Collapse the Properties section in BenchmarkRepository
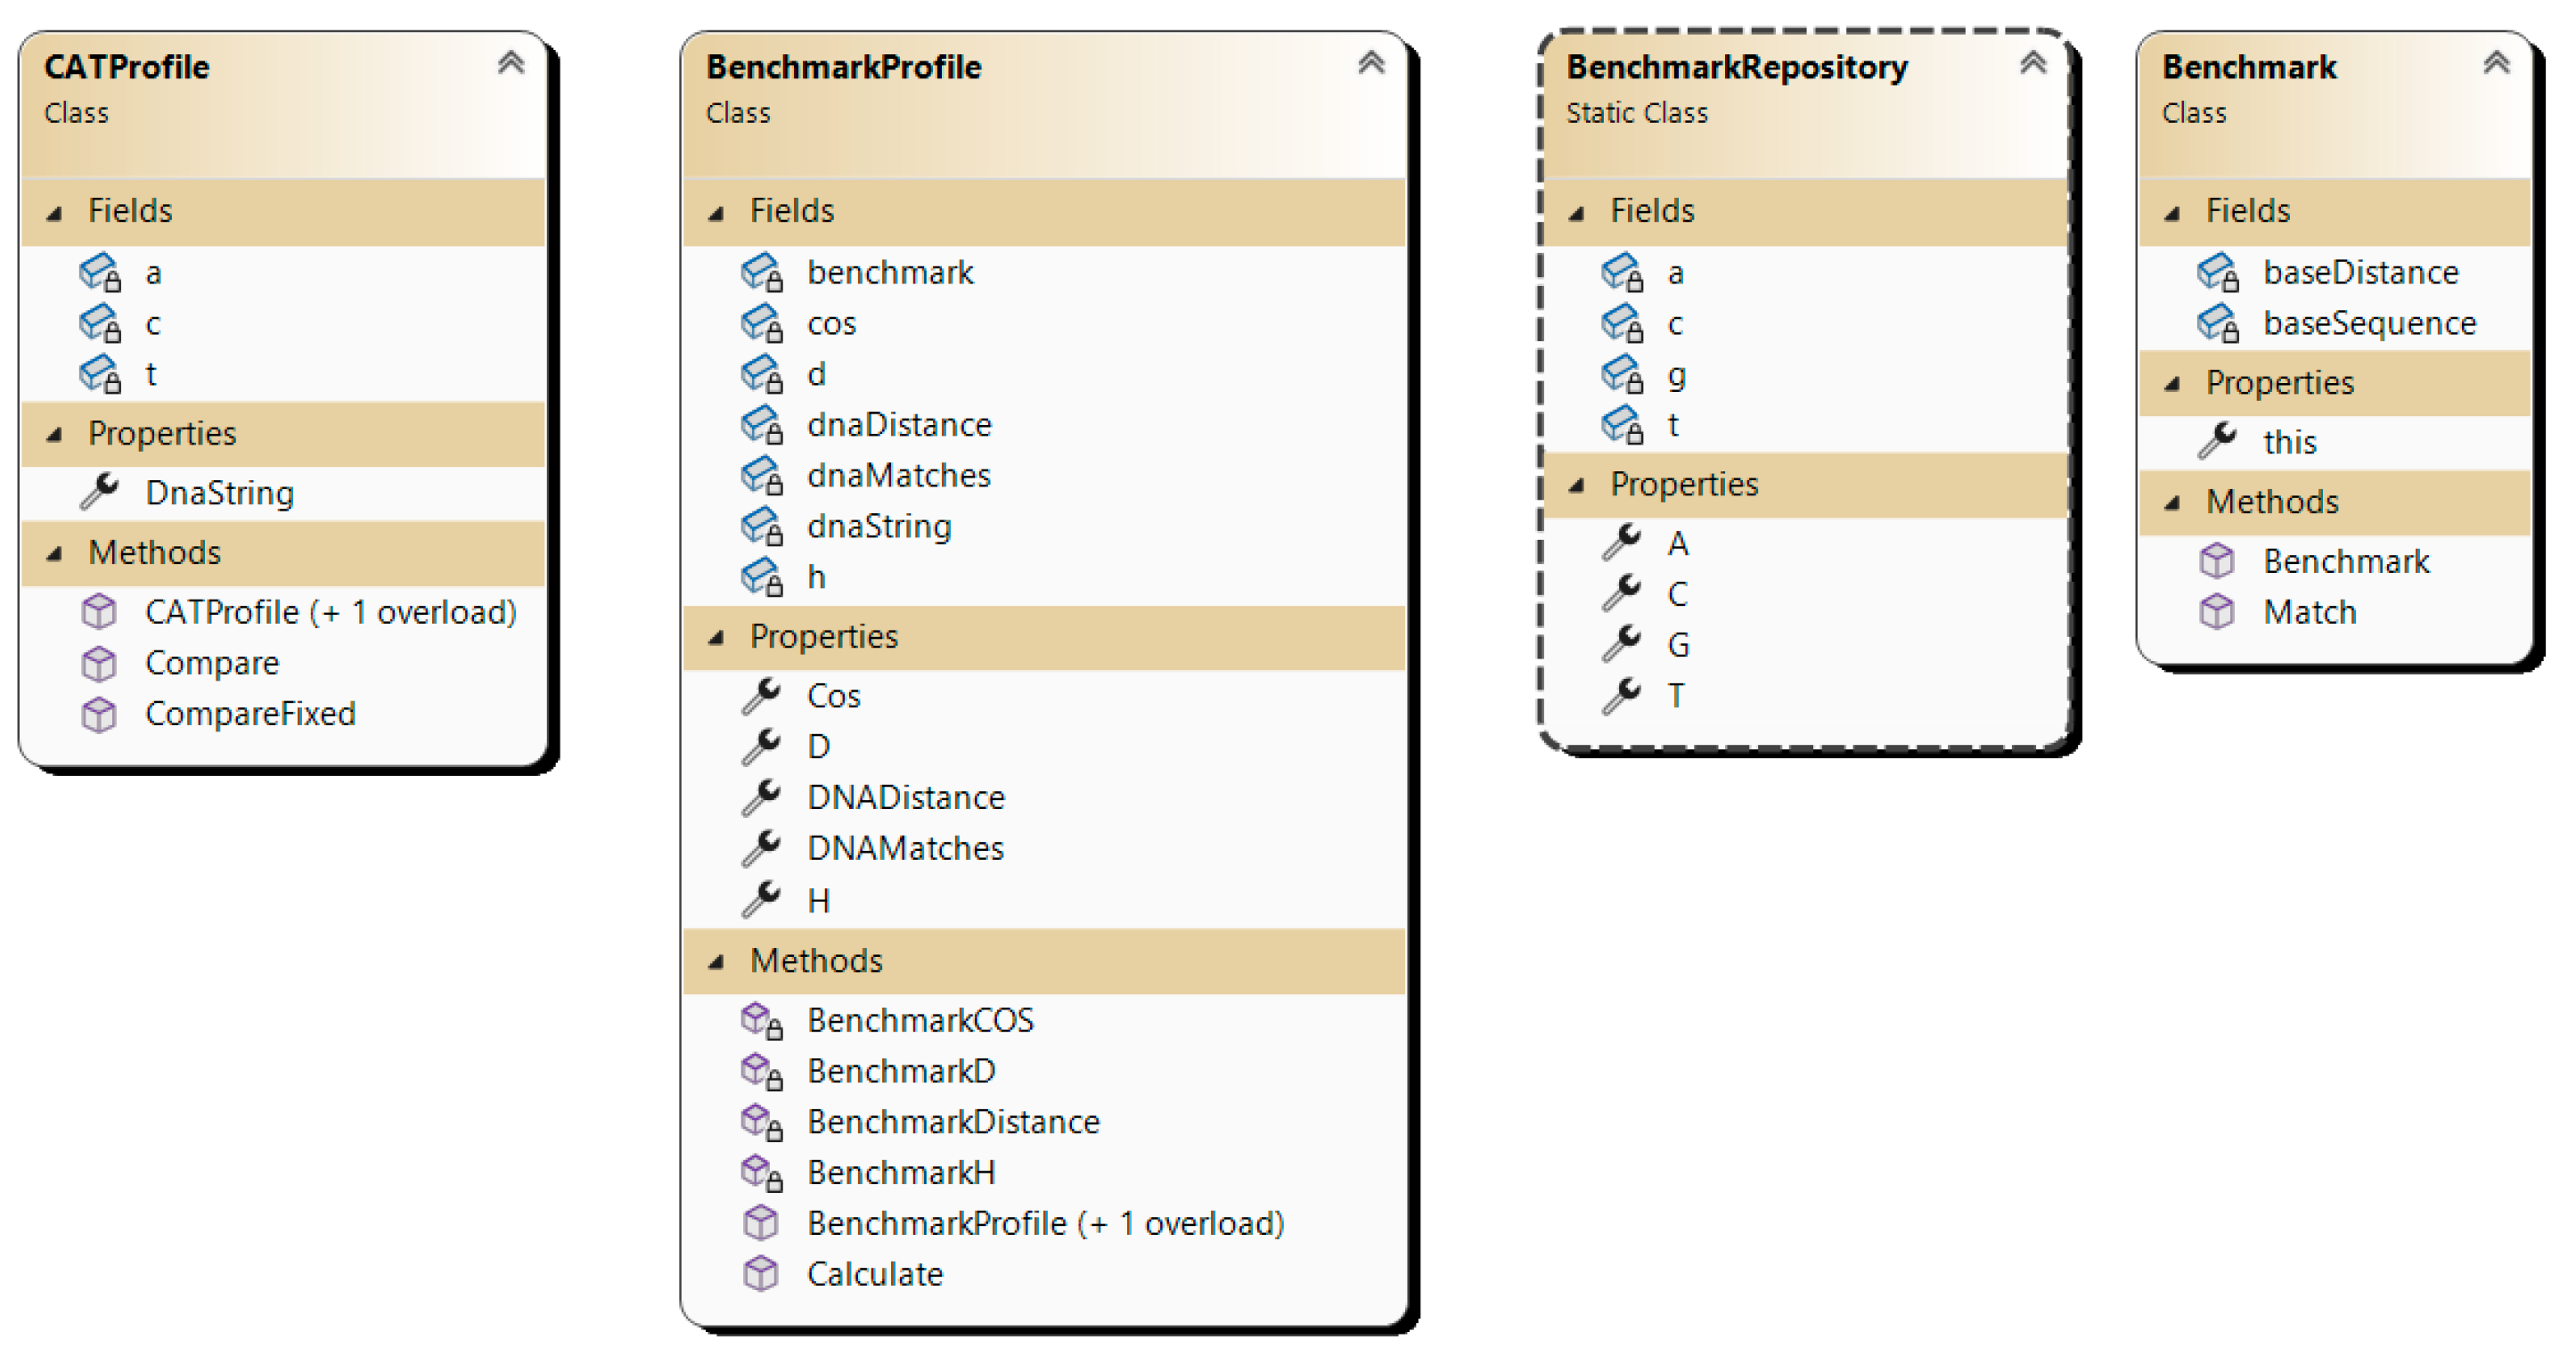The height and width of the screenshot is (1356, 2576). pos(1577,485)
